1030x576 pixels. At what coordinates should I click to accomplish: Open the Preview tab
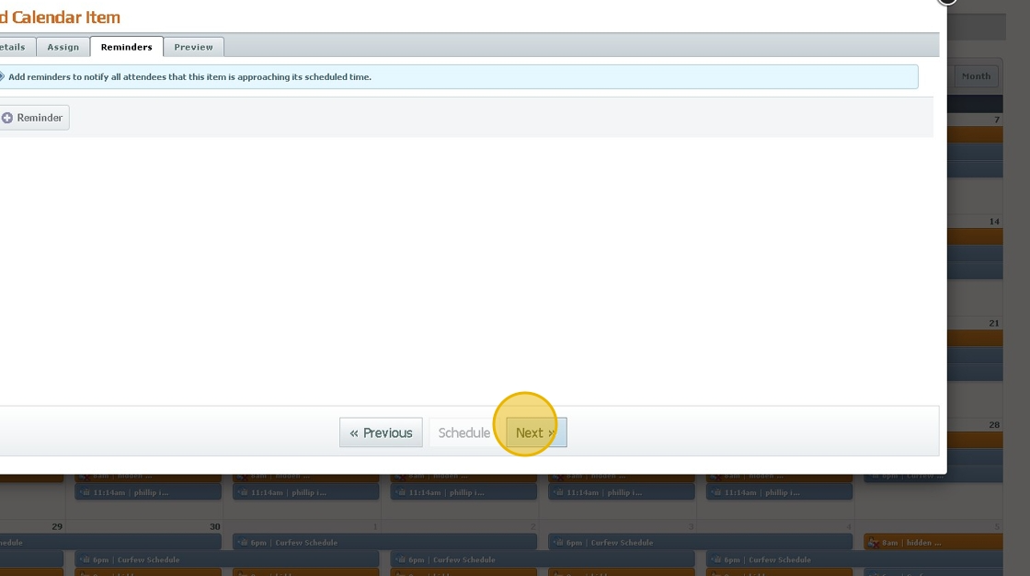tap(194, 47)
